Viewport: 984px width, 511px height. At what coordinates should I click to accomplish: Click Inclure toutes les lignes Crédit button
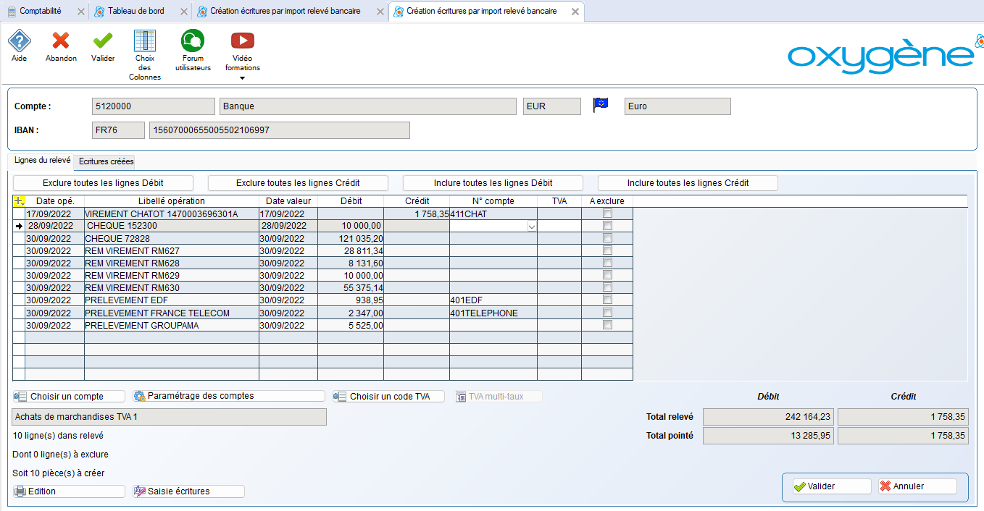pos(688,183)
